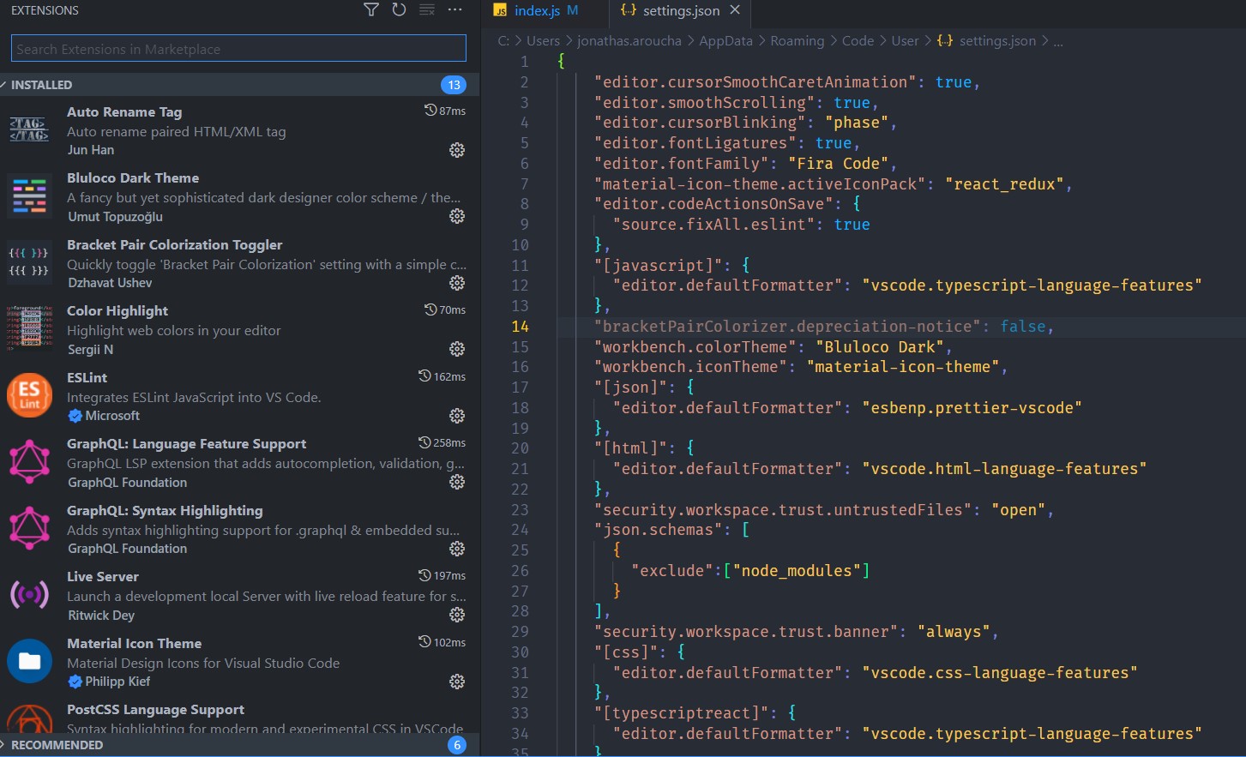This screenshot has height=757, width=1246.
Task: Click the ESLint extension logo
Action: 30,395
